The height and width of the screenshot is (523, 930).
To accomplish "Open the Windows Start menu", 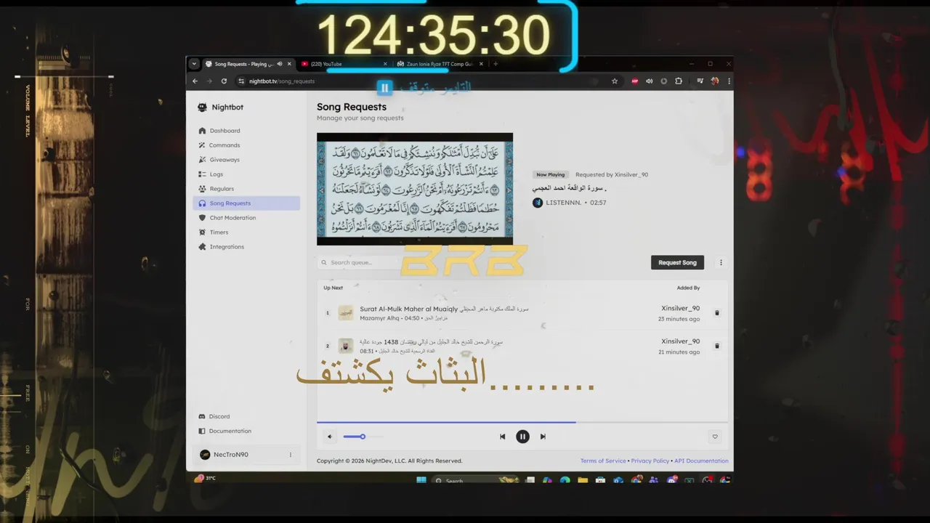I will pyautogui.click(x=421, y=480).
